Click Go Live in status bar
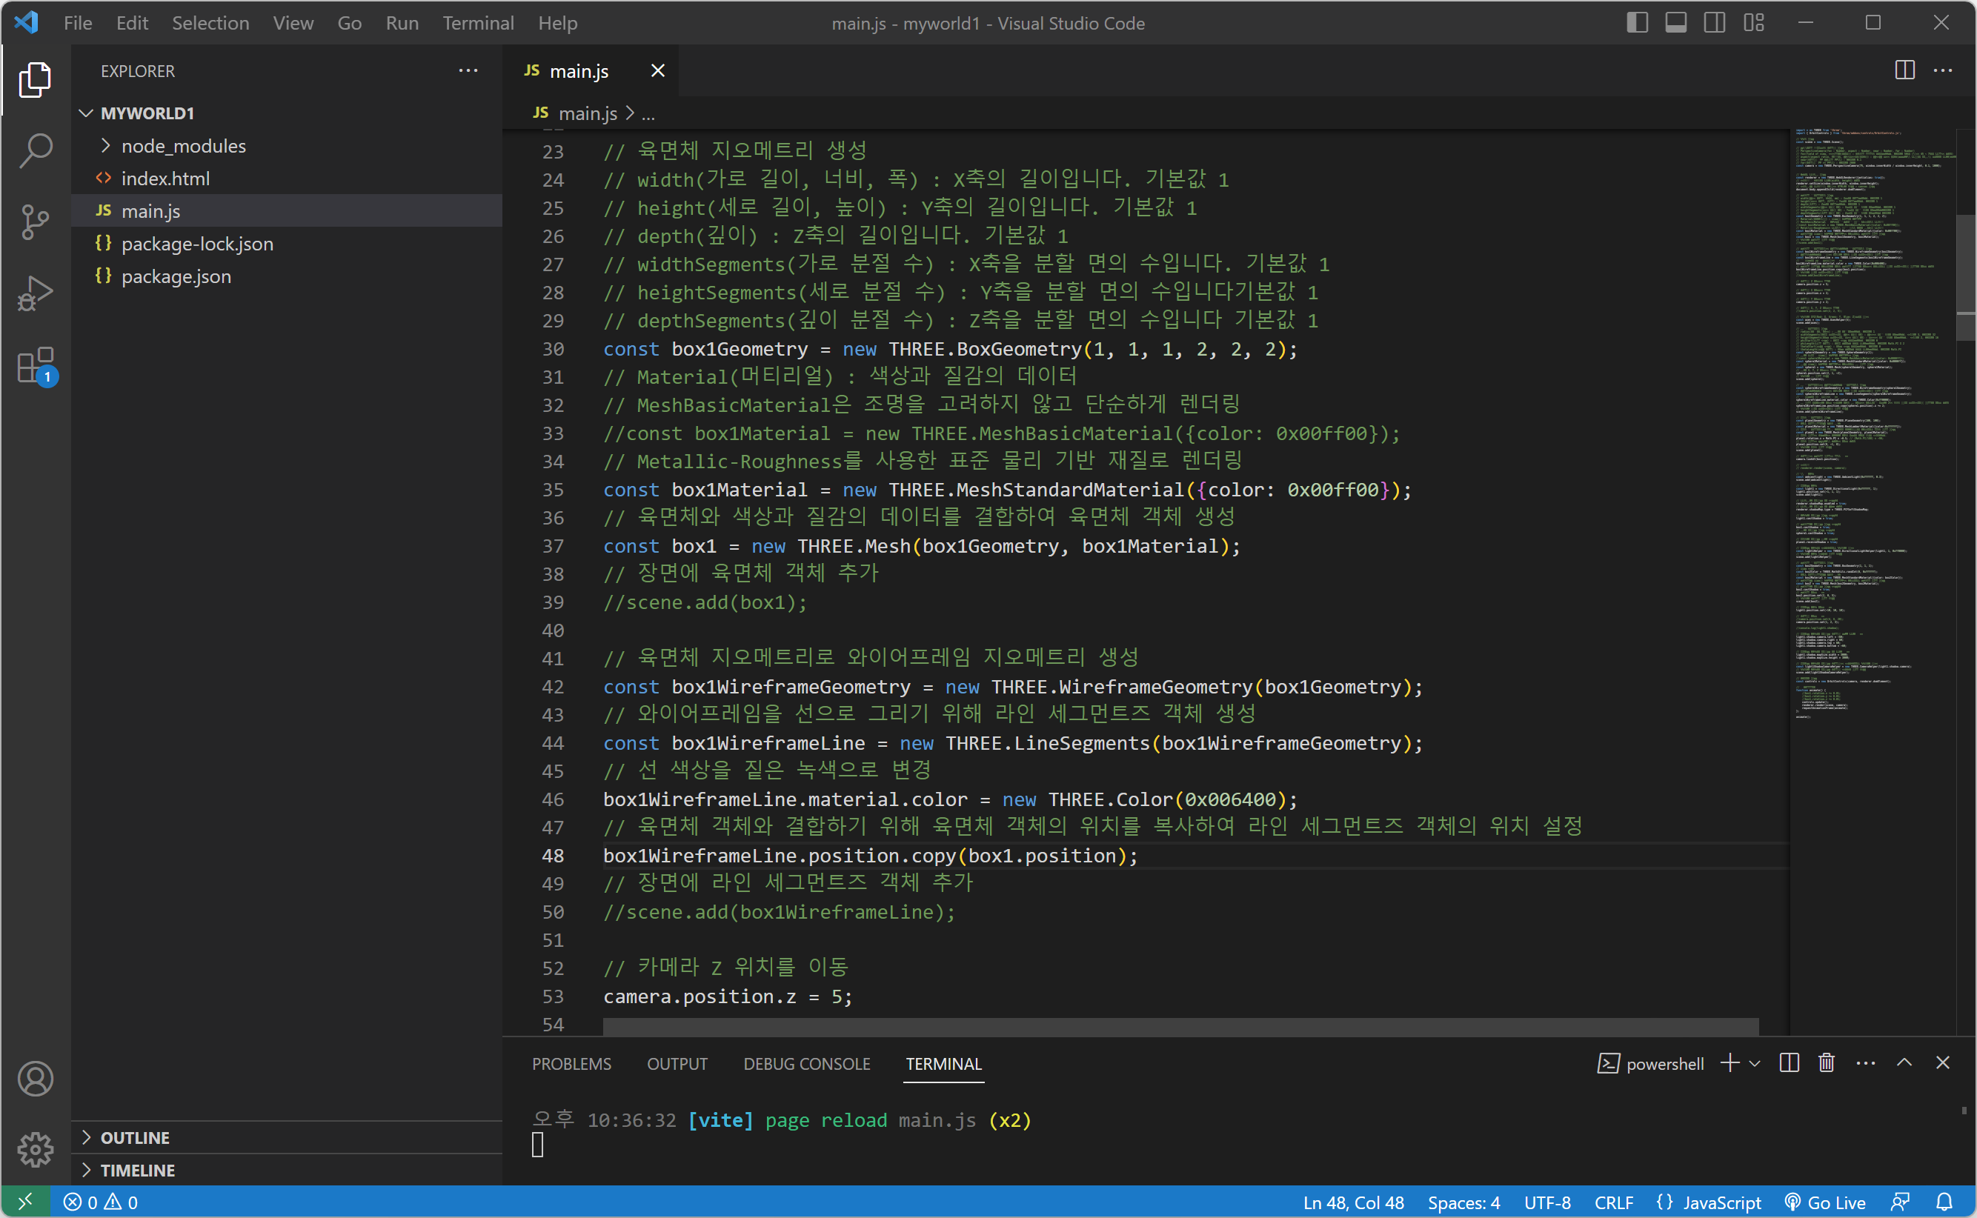This screenshot has width=1977, height=1218. tap(1826, 1202)
